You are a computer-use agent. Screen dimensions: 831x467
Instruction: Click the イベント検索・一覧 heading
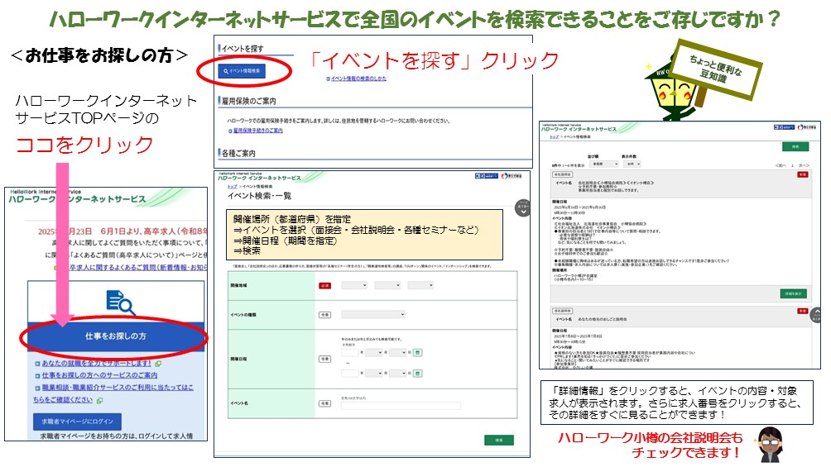(x=259, y=196)
